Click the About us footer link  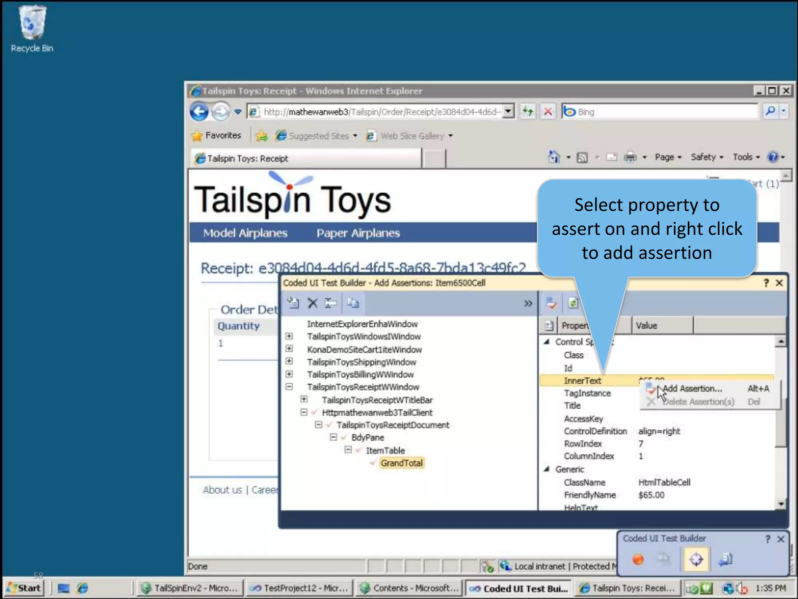point(222,490)
